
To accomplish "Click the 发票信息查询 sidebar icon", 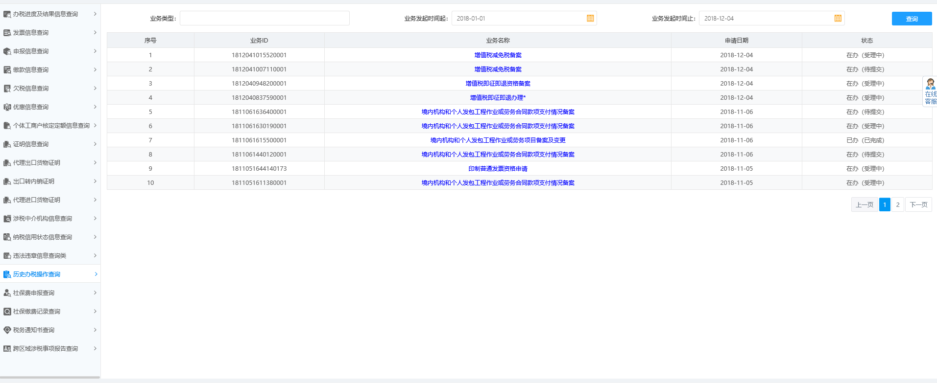I will coord(7,33).
